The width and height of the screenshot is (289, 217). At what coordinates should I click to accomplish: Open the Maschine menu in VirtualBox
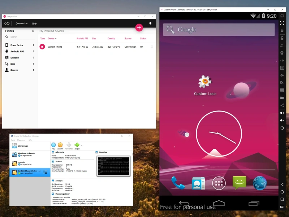click(21, 140)
